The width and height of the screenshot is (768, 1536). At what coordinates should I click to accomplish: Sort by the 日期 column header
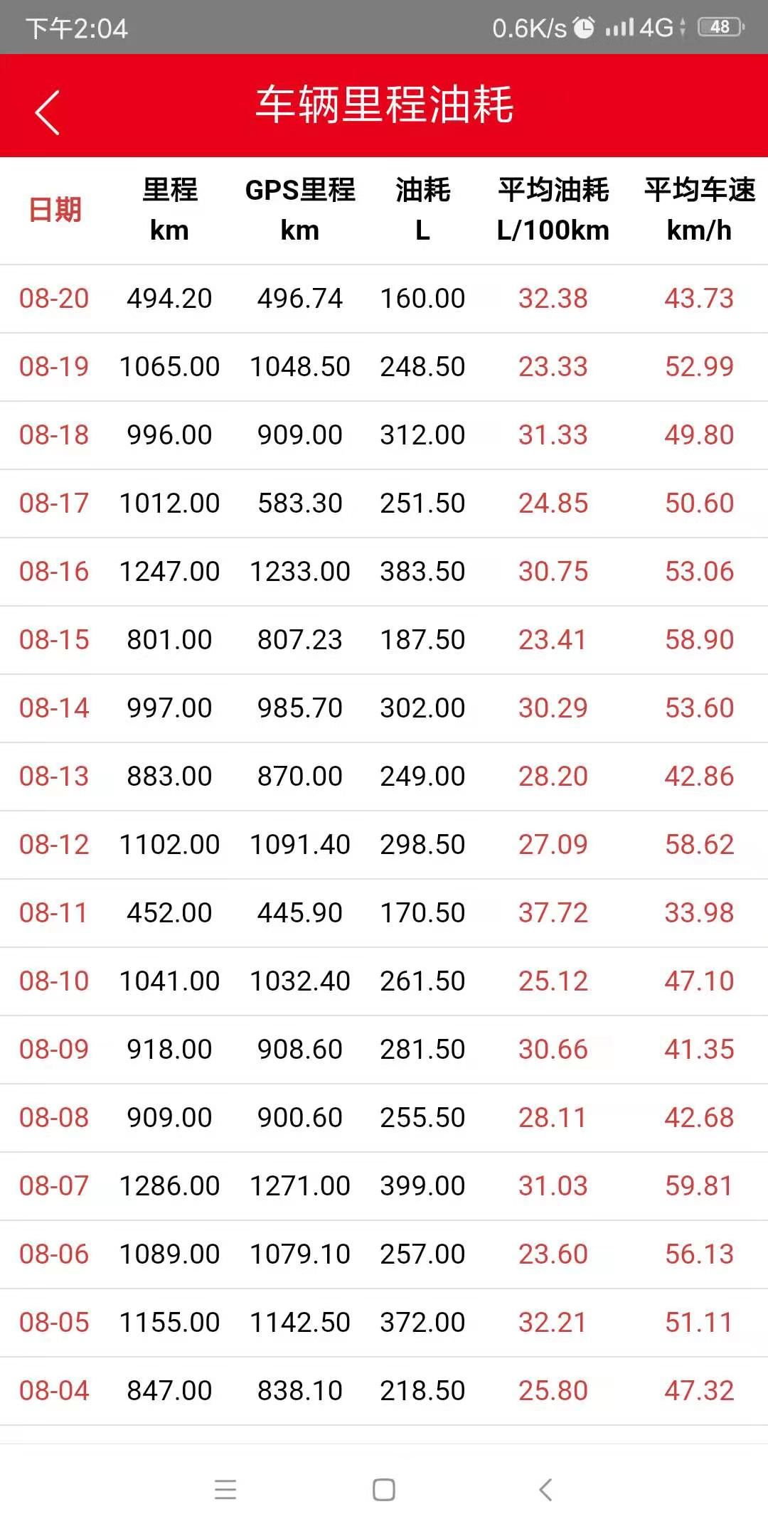(x=55, y=210)
